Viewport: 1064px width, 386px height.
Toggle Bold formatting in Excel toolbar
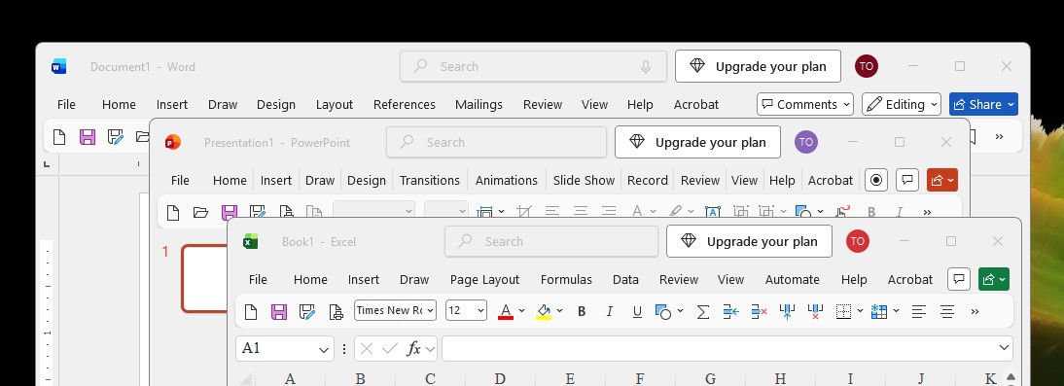click(582, 311)
